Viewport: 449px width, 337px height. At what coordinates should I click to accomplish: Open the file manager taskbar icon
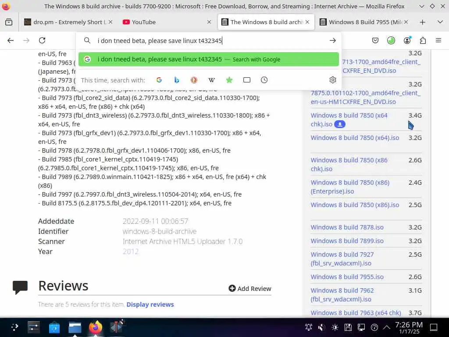point(75,327)
